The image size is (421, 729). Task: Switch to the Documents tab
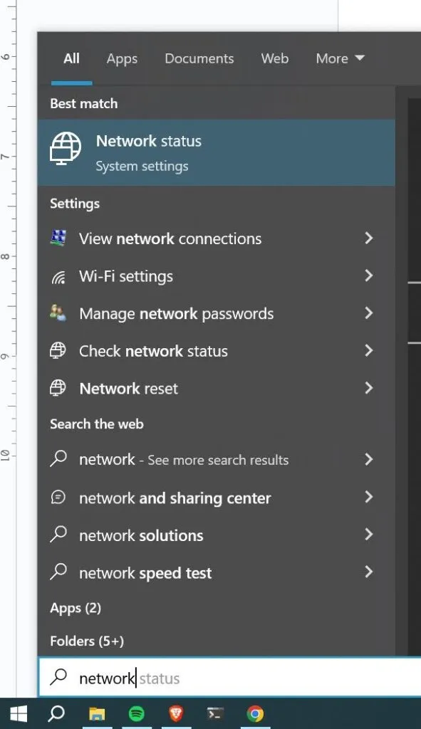pos(199,58)
